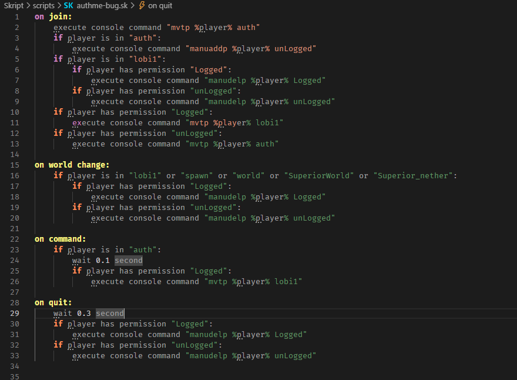
Task: Select line number 29
Action: pyautogui.click(x=15, y=314)
